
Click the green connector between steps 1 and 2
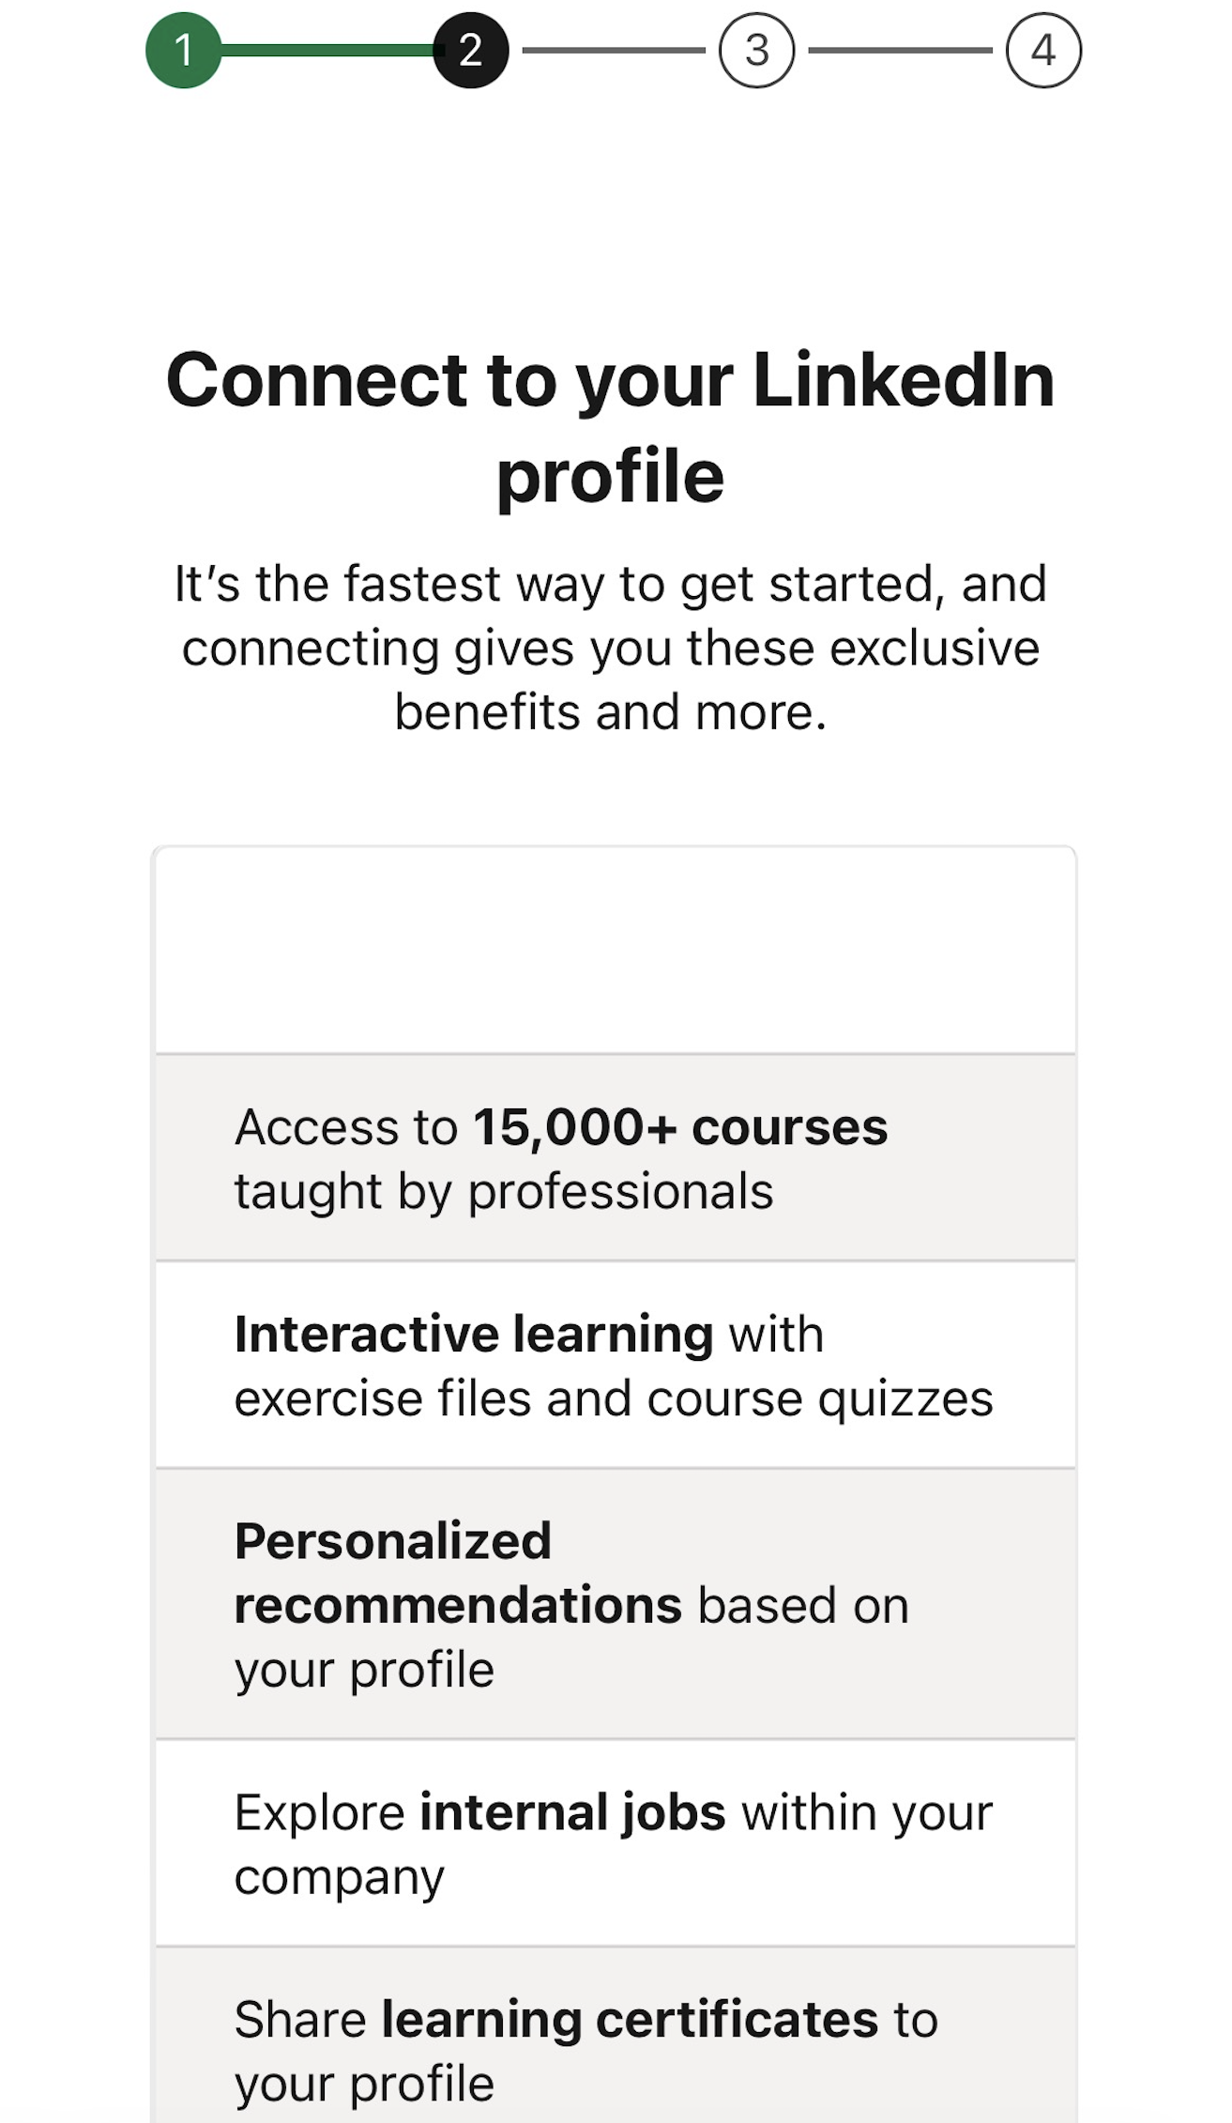(328, 52)
